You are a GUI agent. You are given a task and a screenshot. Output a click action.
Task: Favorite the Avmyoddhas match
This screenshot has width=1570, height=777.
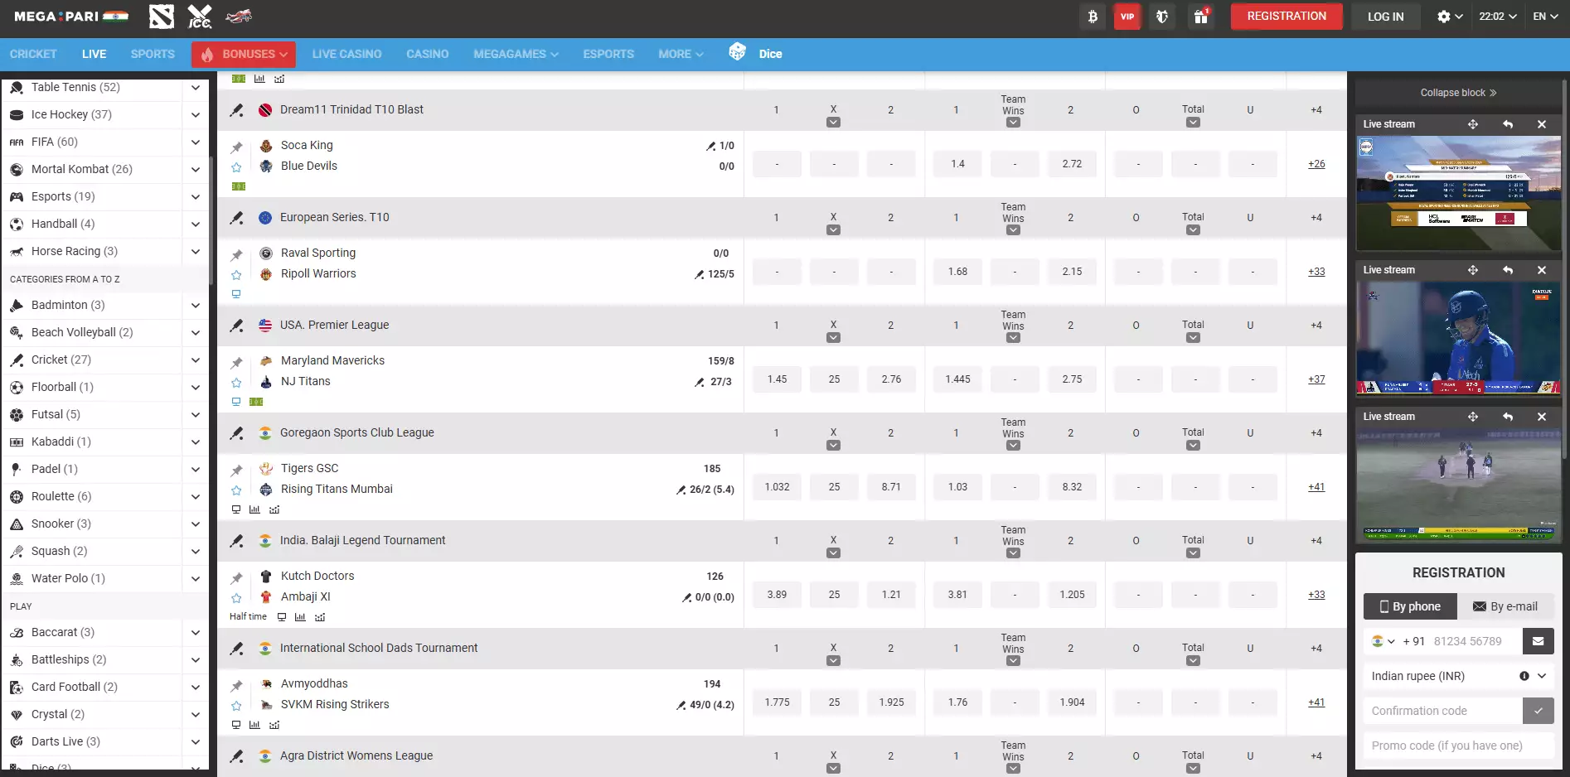click(x=236, y=706)
